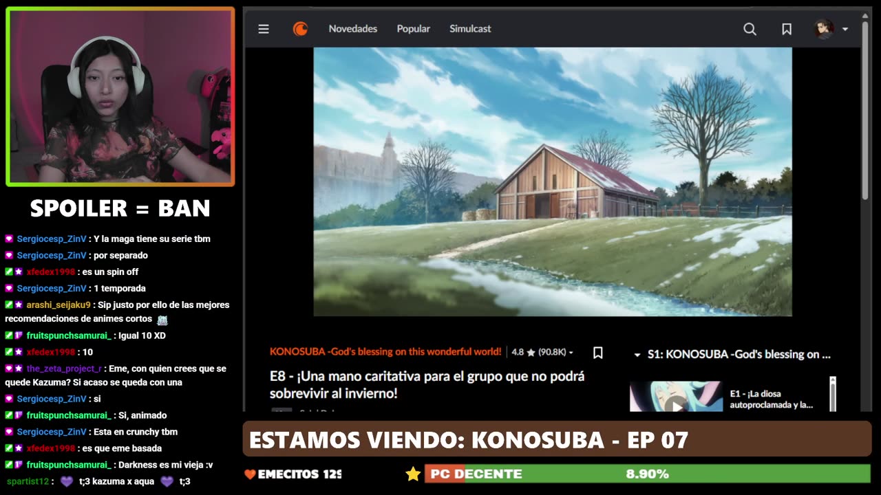This screenshot has width=881, height=495.
Task: Open the 4.8 star rating dropdown
Action: click(542, 352)
